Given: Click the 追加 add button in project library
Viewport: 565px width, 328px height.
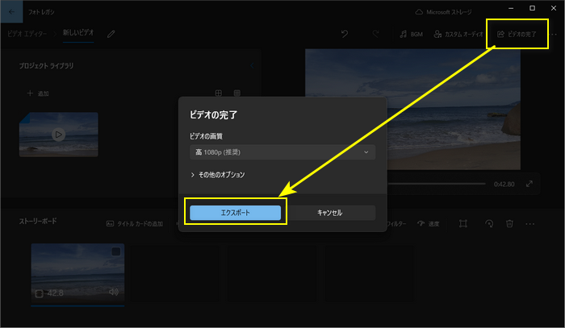Looking at the screenshot, I should (38, 93).
